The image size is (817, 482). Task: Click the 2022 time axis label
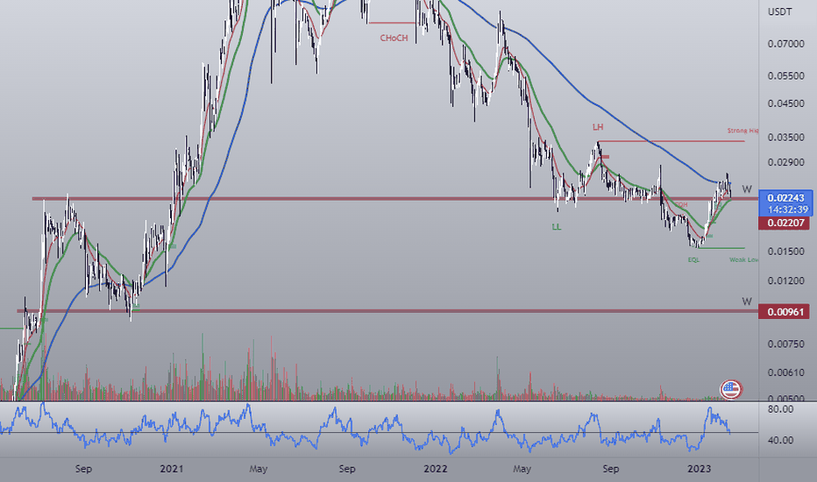click(x=435, y=469)
